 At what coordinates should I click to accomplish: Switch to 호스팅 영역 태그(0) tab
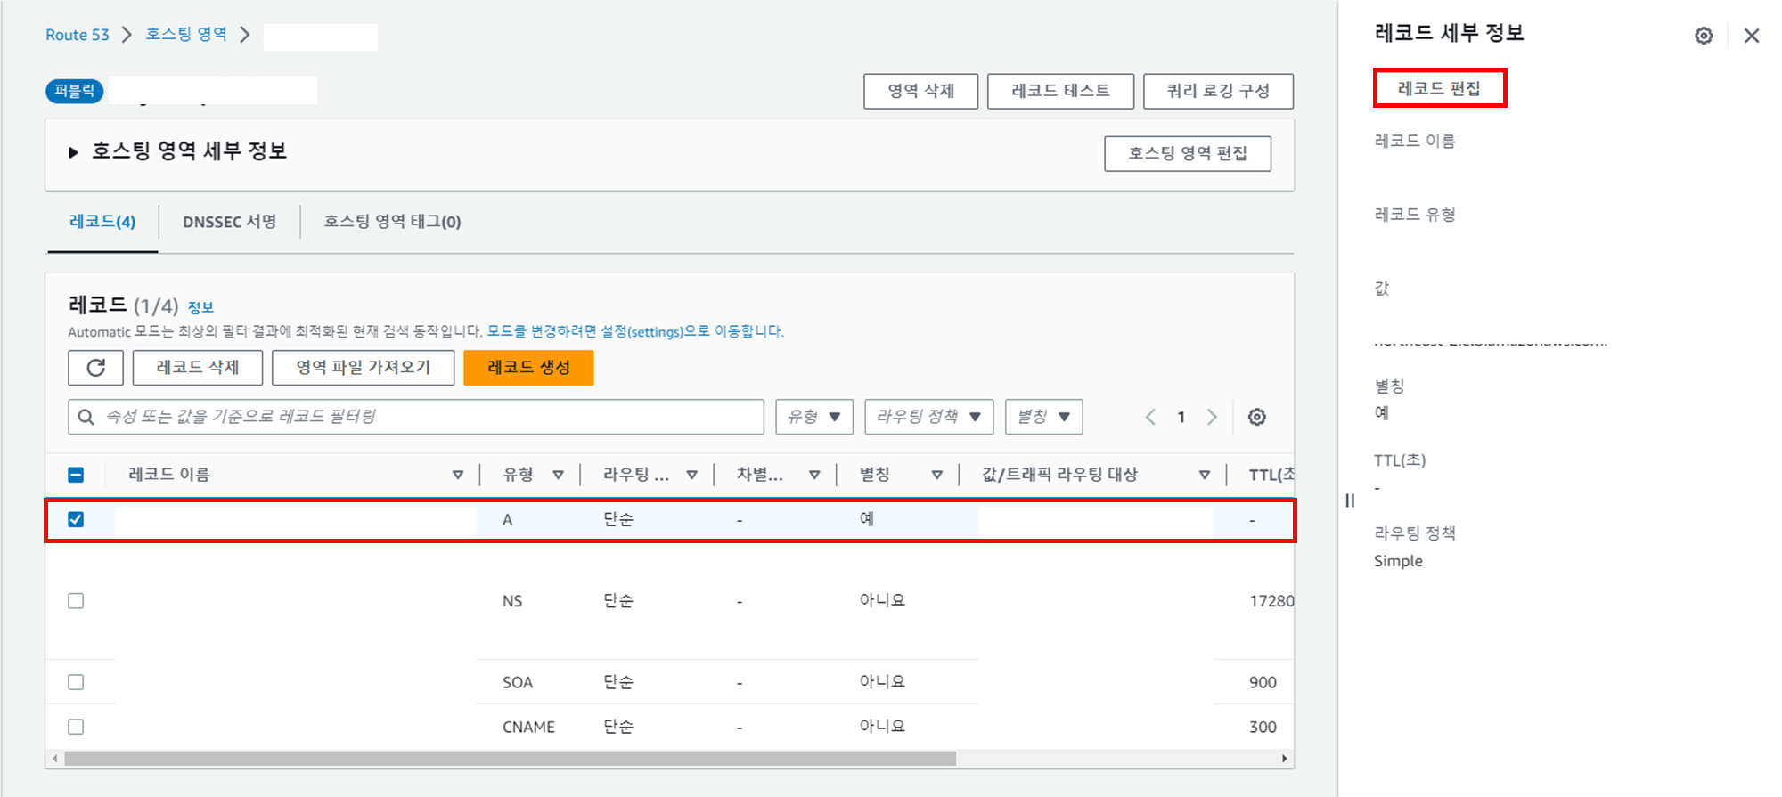pyautogui.click(x=392, y=222)
